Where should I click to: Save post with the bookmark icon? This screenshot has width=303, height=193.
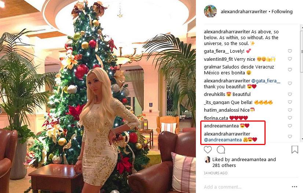295,149
